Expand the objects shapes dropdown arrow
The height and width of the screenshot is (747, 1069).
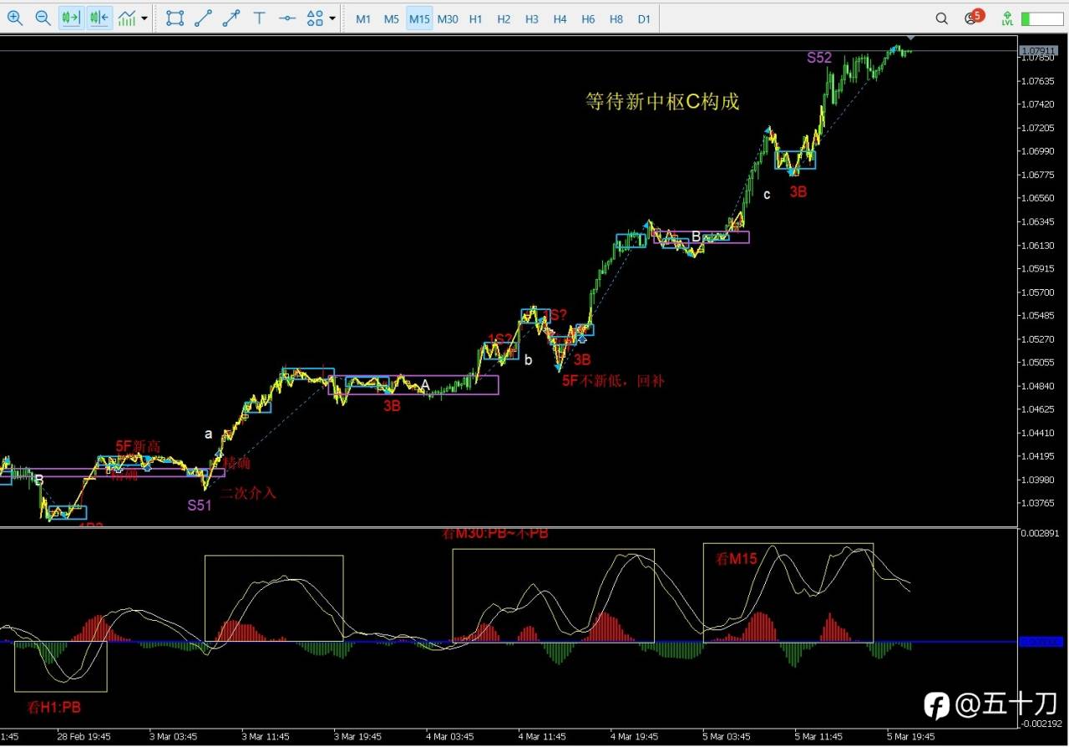(x=333, y=18)
